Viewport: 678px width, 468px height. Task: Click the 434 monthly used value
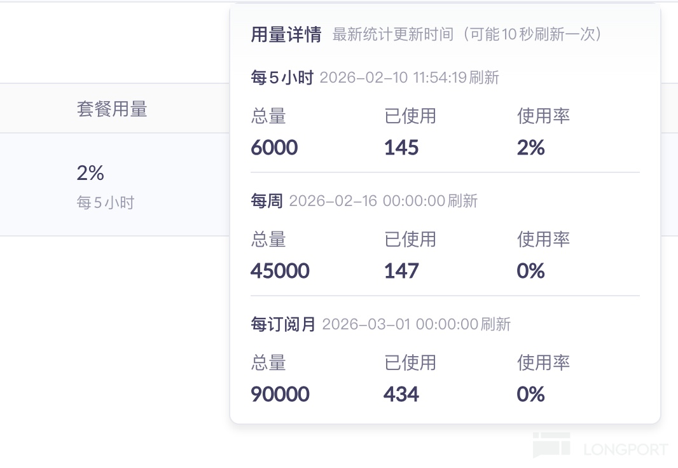tap(401, 395)
